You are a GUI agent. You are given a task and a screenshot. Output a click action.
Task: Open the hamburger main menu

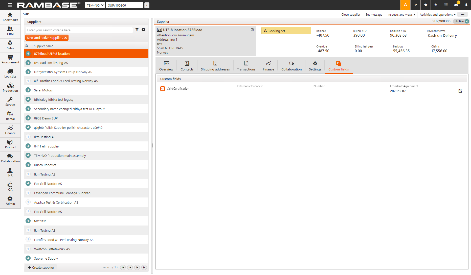click(10, 5)
